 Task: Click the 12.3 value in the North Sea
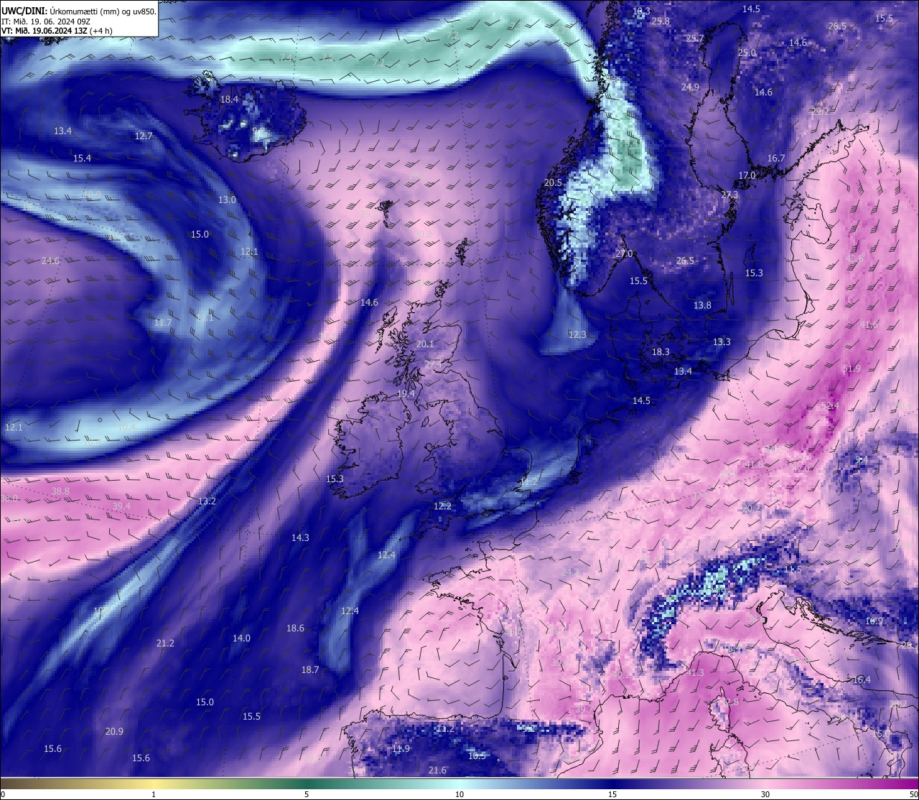tap(577, 334)
